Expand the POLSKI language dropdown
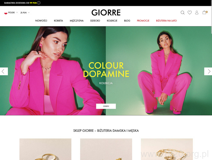212x160 pixels. [13, 12]
